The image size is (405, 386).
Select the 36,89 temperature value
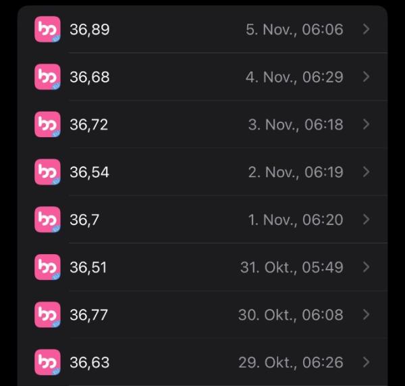[90, 30]
